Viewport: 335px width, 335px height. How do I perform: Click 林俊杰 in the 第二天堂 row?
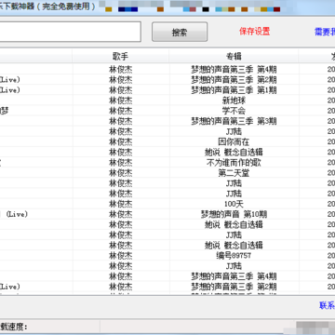point(121,173)
